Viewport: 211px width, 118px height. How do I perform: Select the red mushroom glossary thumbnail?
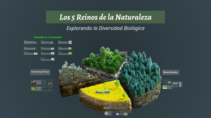click(x=36, y=43)
